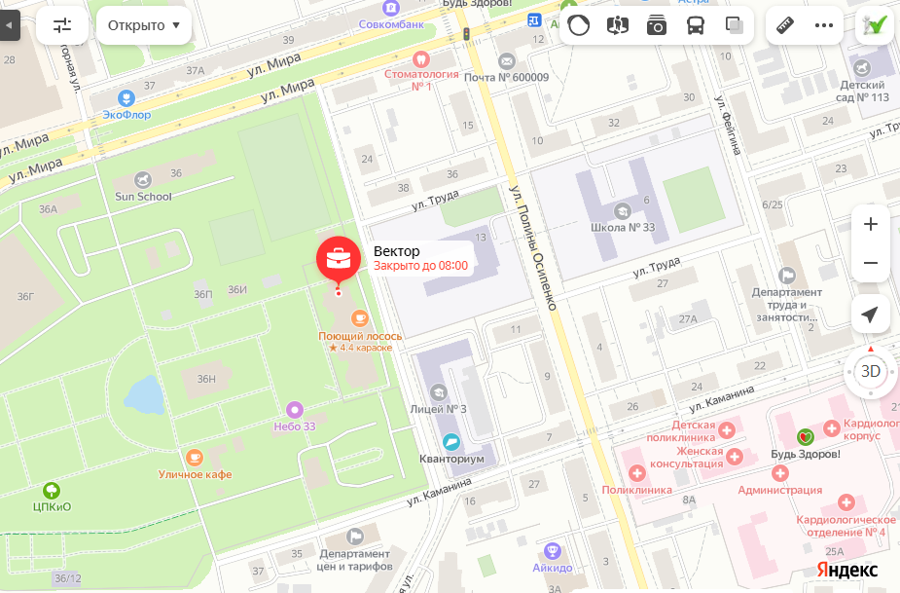The width and height of the screenshot is (900, 593).
Task: Click the Айкидо trophy icon
Action: (x=553, y=551)
